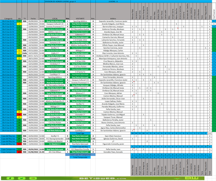Select the Total Temporada label cell
216x181 pixels.
pyautogui.click(x=80, y=157)
